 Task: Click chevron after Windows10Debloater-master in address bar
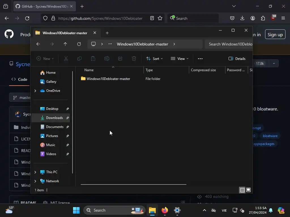tap(174, 44)
